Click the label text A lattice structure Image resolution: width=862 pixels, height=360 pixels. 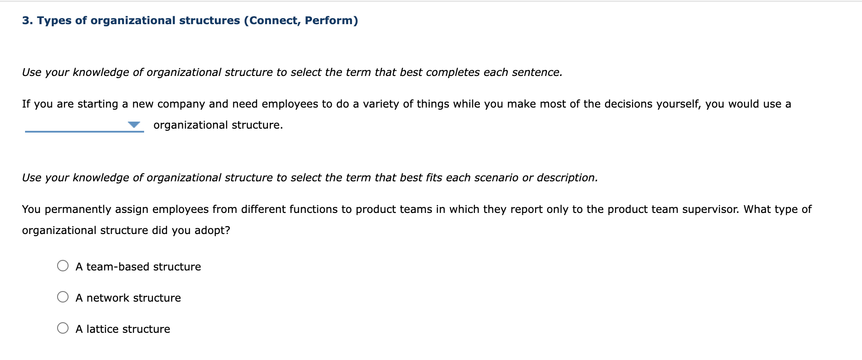point(123,329)
